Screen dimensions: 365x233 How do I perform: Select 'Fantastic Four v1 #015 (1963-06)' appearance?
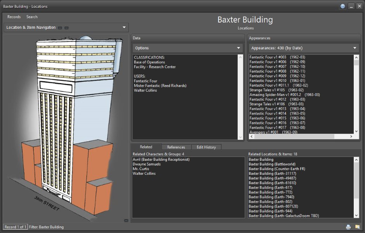[x=277, y=118]
